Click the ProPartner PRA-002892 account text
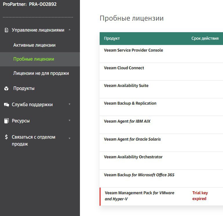Image resolution: width=223 pixels, height=216 pixels. click(x=30, y=4)
